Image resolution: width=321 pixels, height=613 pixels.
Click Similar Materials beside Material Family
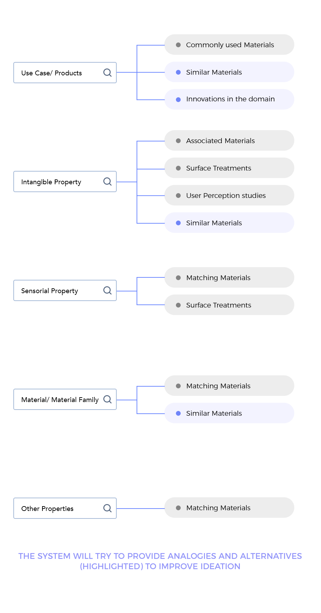coord(229,413)
